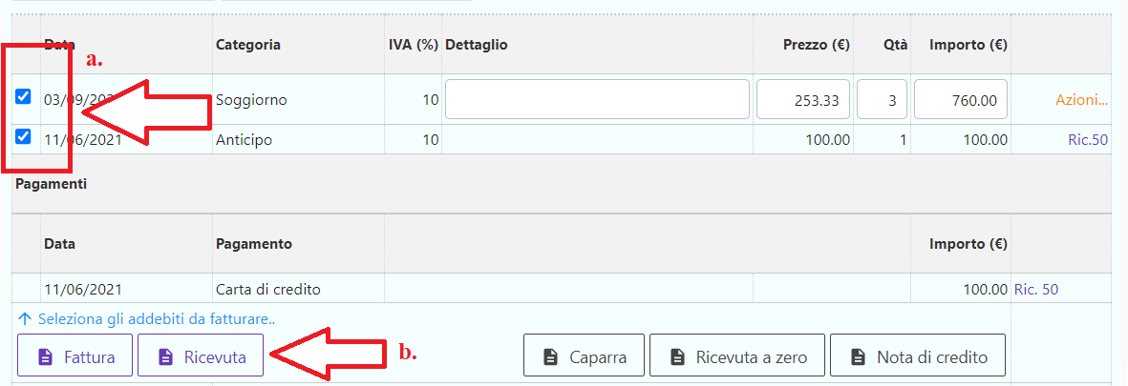This screenshot has width=1128, height=386.
Task: Uncheck the Soggiorno charge checkbox
Action: (x=24, y=97)
